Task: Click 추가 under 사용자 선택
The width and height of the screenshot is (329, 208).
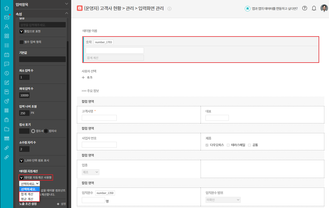Action: 87,77
